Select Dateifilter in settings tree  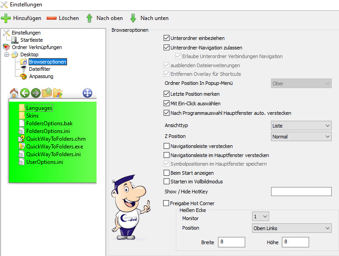(41, 69)
